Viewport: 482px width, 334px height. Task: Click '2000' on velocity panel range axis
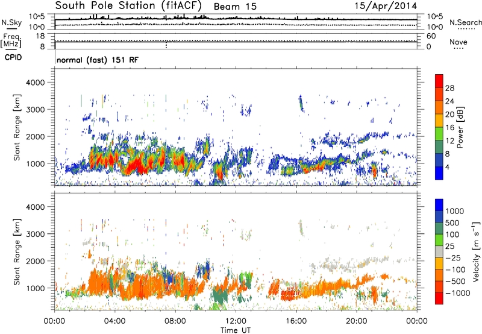[x=36, y=261]
